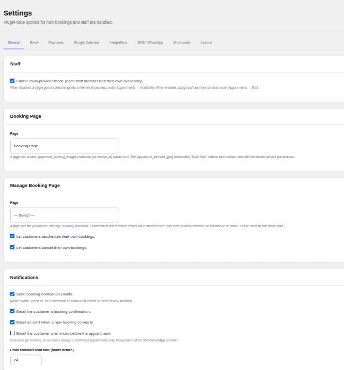Click the 'Sent once per booking' help text

click(x=94, y=340)
